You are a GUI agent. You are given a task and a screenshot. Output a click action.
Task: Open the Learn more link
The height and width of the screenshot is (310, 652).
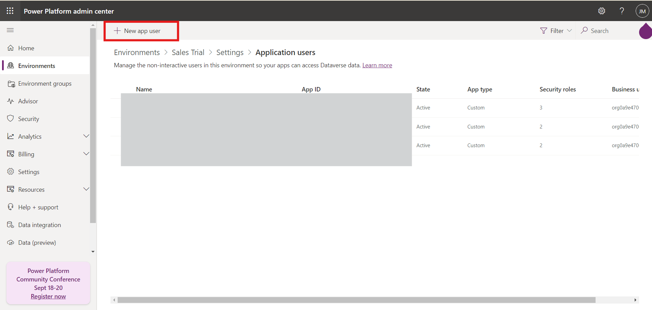[x=377, y=65]
